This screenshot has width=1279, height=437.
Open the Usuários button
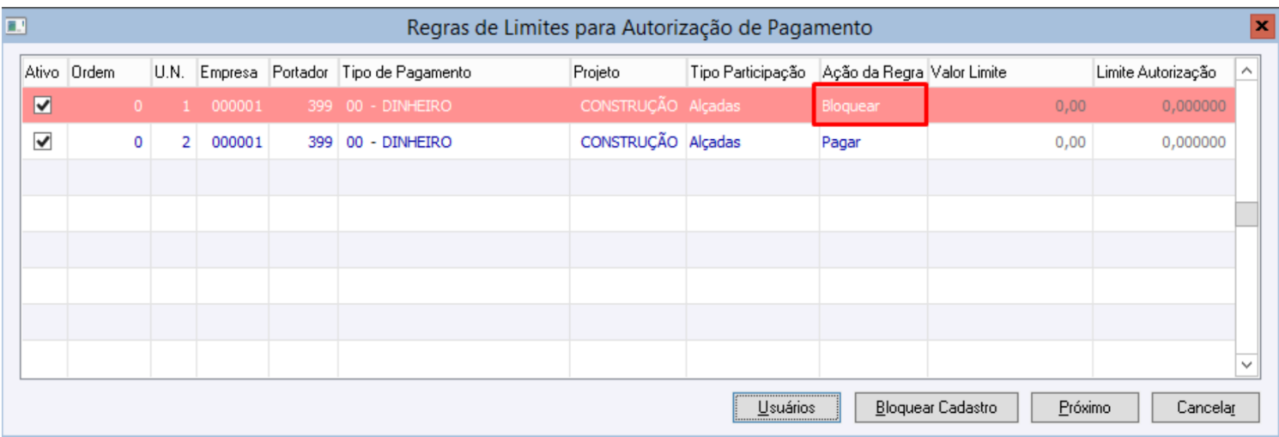786,408
